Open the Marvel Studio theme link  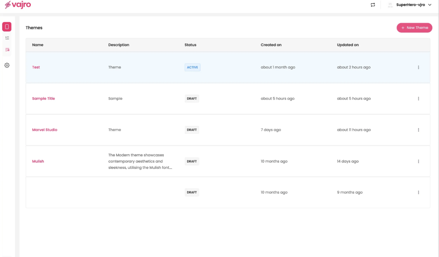pos(45,130)
